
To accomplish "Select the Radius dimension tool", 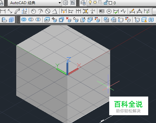I will click(x=33, y=11).
